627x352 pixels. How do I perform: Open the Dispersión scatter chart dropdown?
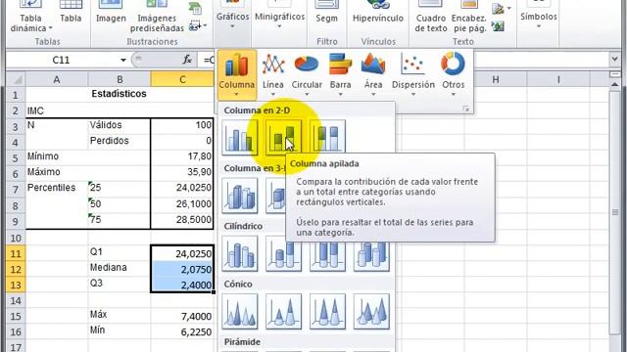pos(413,74)
